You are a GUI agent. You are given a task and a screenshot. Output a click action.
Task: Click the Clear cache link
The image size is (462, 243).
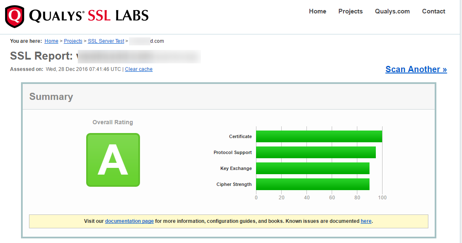click(x=139, y=69)
